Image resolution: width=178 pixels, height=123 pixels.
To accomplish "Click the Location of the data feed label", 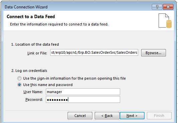I will click(x=35, y=44).
